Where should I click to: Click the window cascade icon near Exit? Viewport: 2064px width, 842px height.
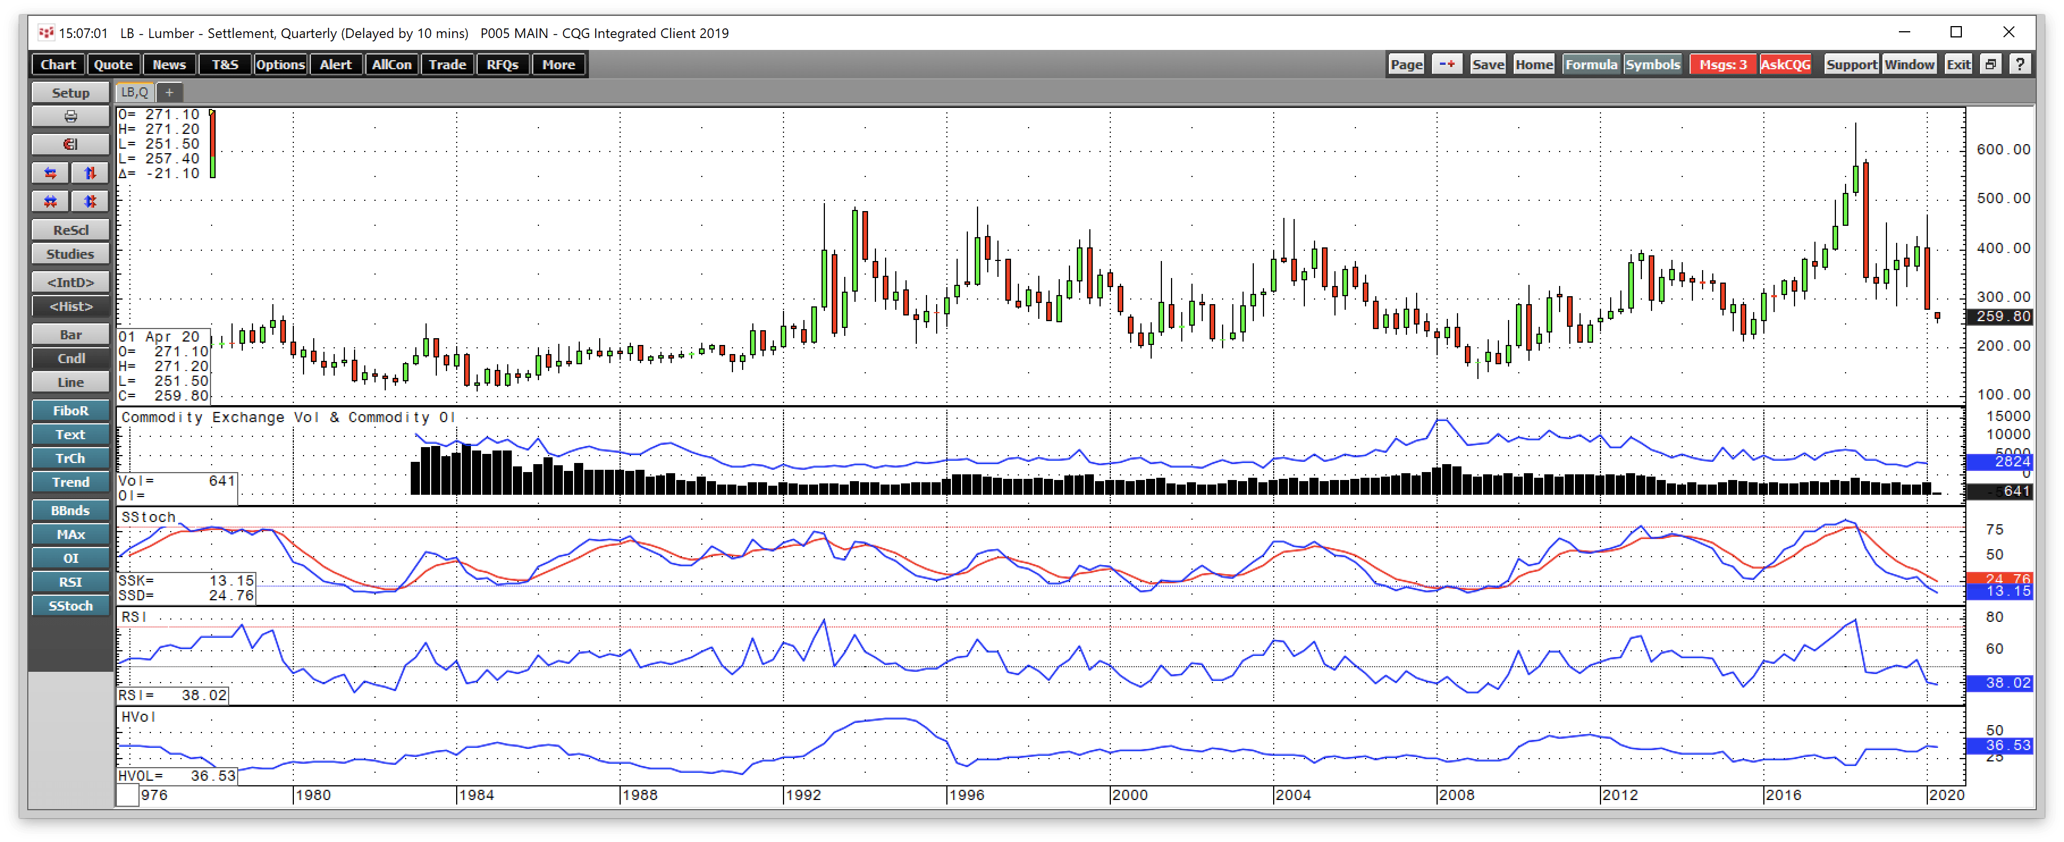tap(1990, 64)
